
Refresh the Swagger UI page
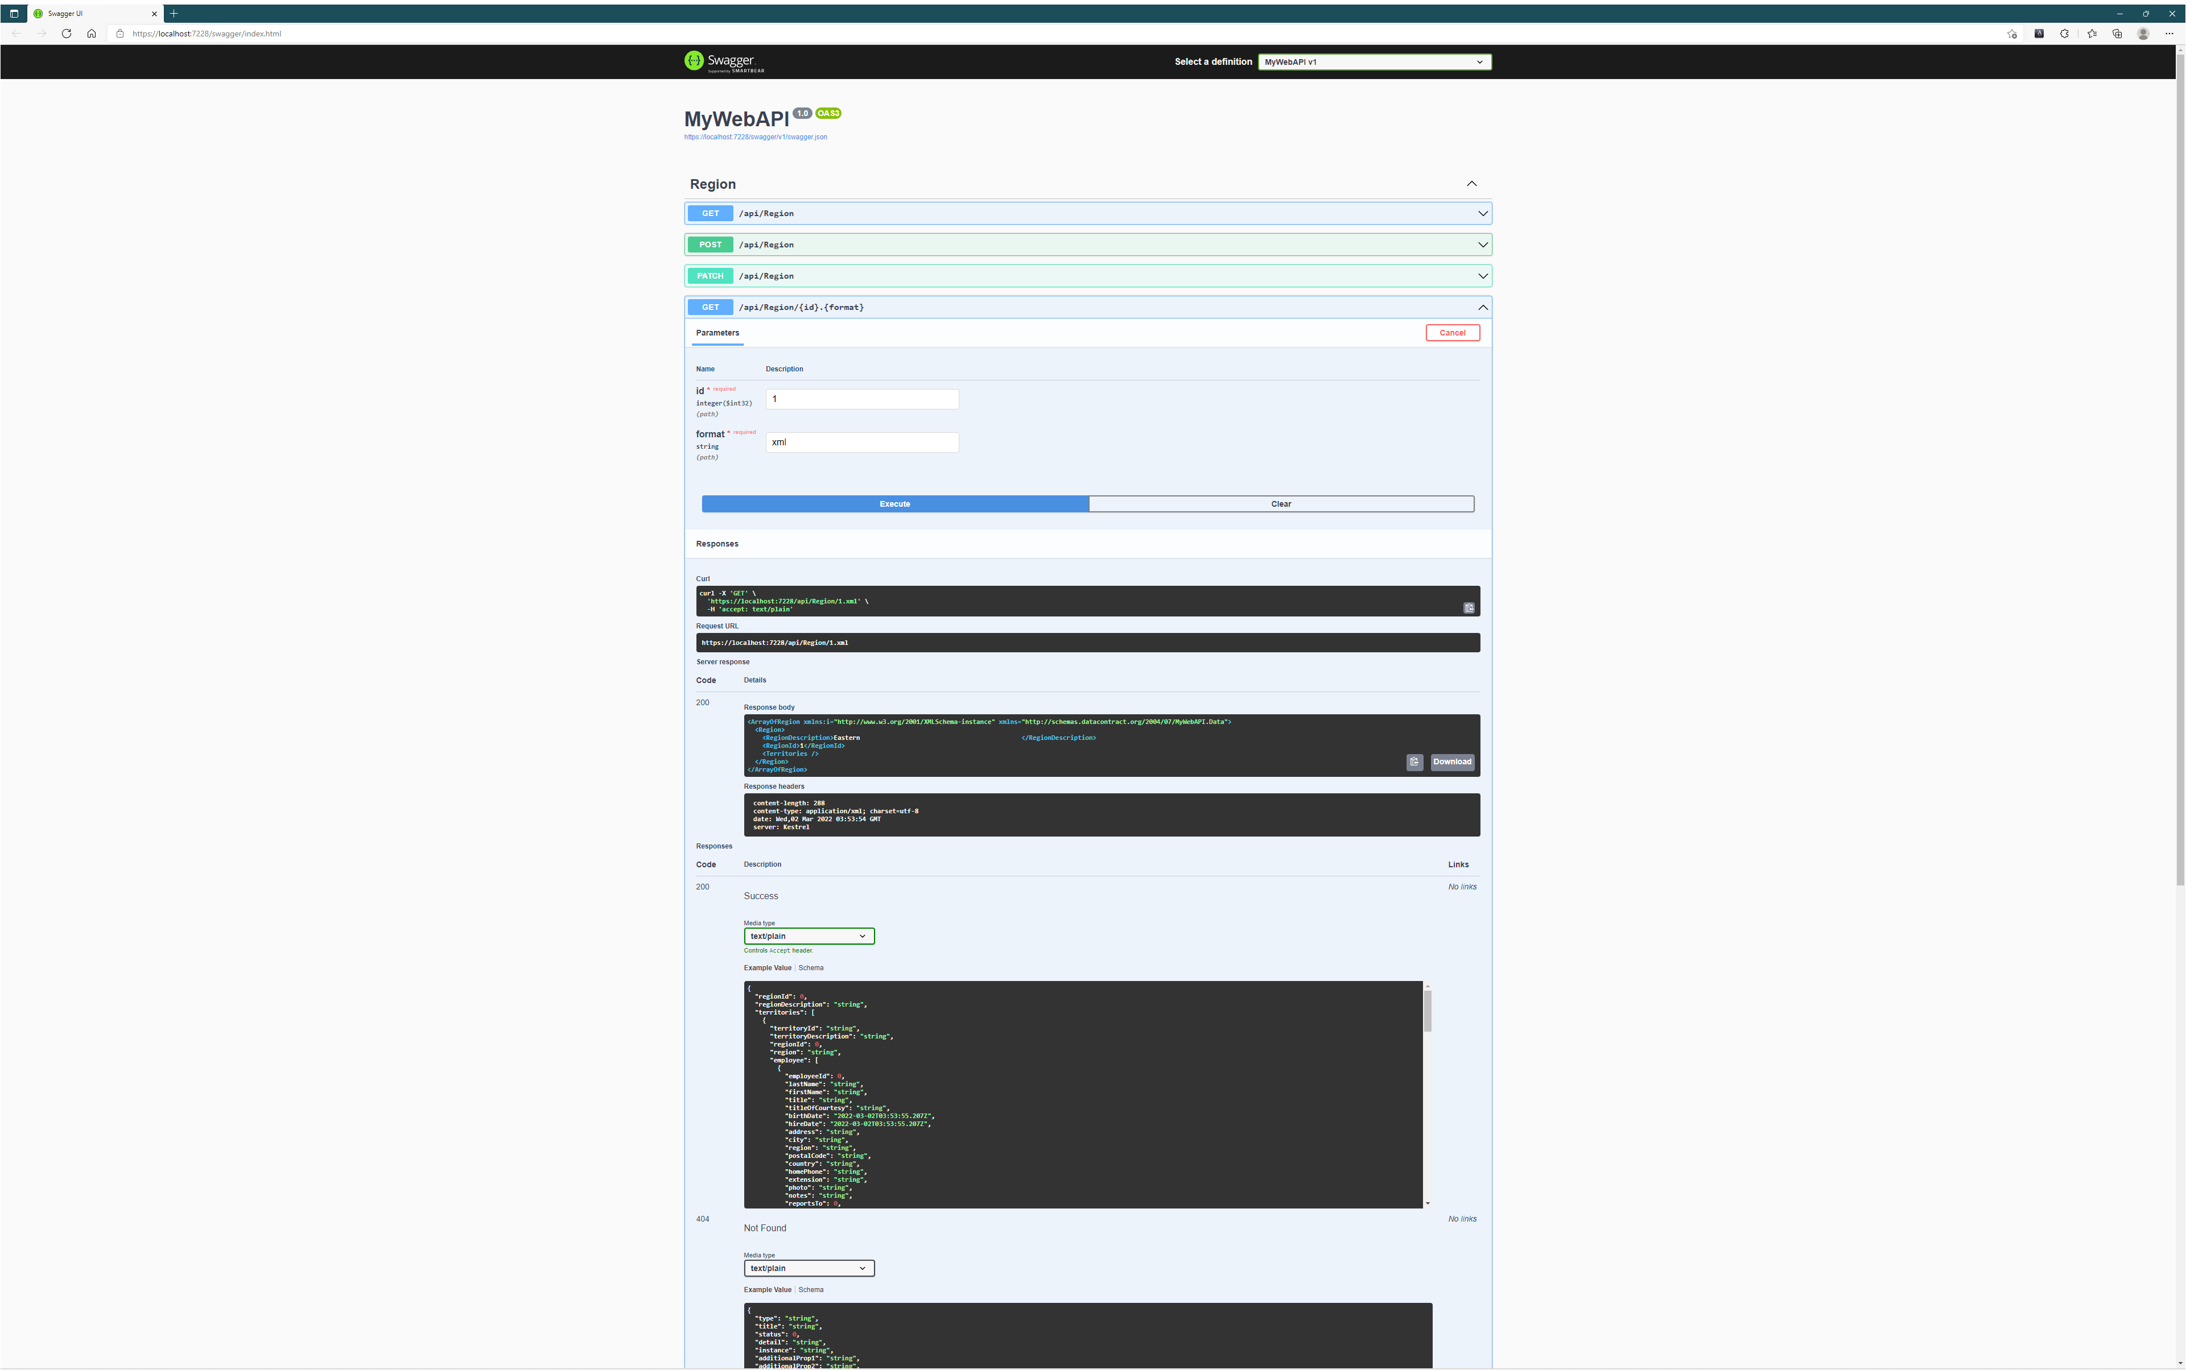click(x=66, y=34)
